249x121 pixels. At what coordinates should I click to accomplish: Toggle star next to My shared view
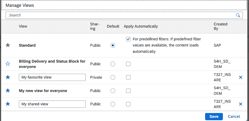[8, 104]
